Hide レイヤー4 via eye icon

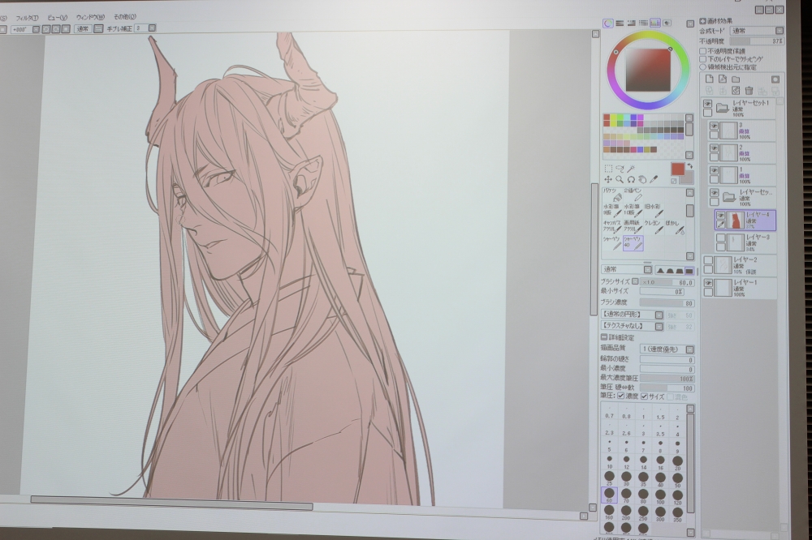point(720,215)
